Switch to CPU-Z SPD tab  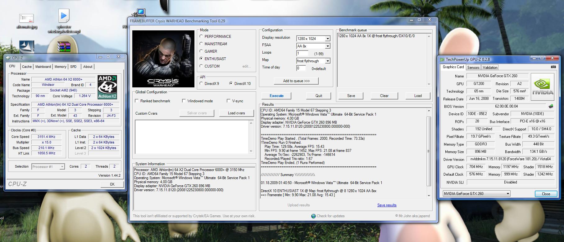click(x=73, y=67)
